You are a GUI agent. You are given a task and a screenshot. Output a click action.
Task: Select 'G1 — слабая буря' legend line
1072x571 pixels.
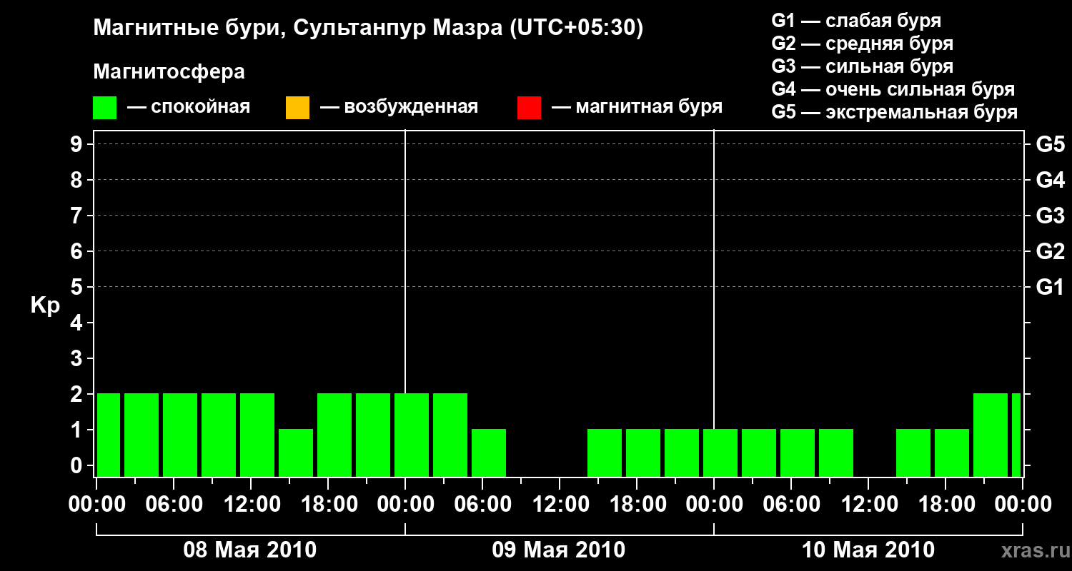856,21
